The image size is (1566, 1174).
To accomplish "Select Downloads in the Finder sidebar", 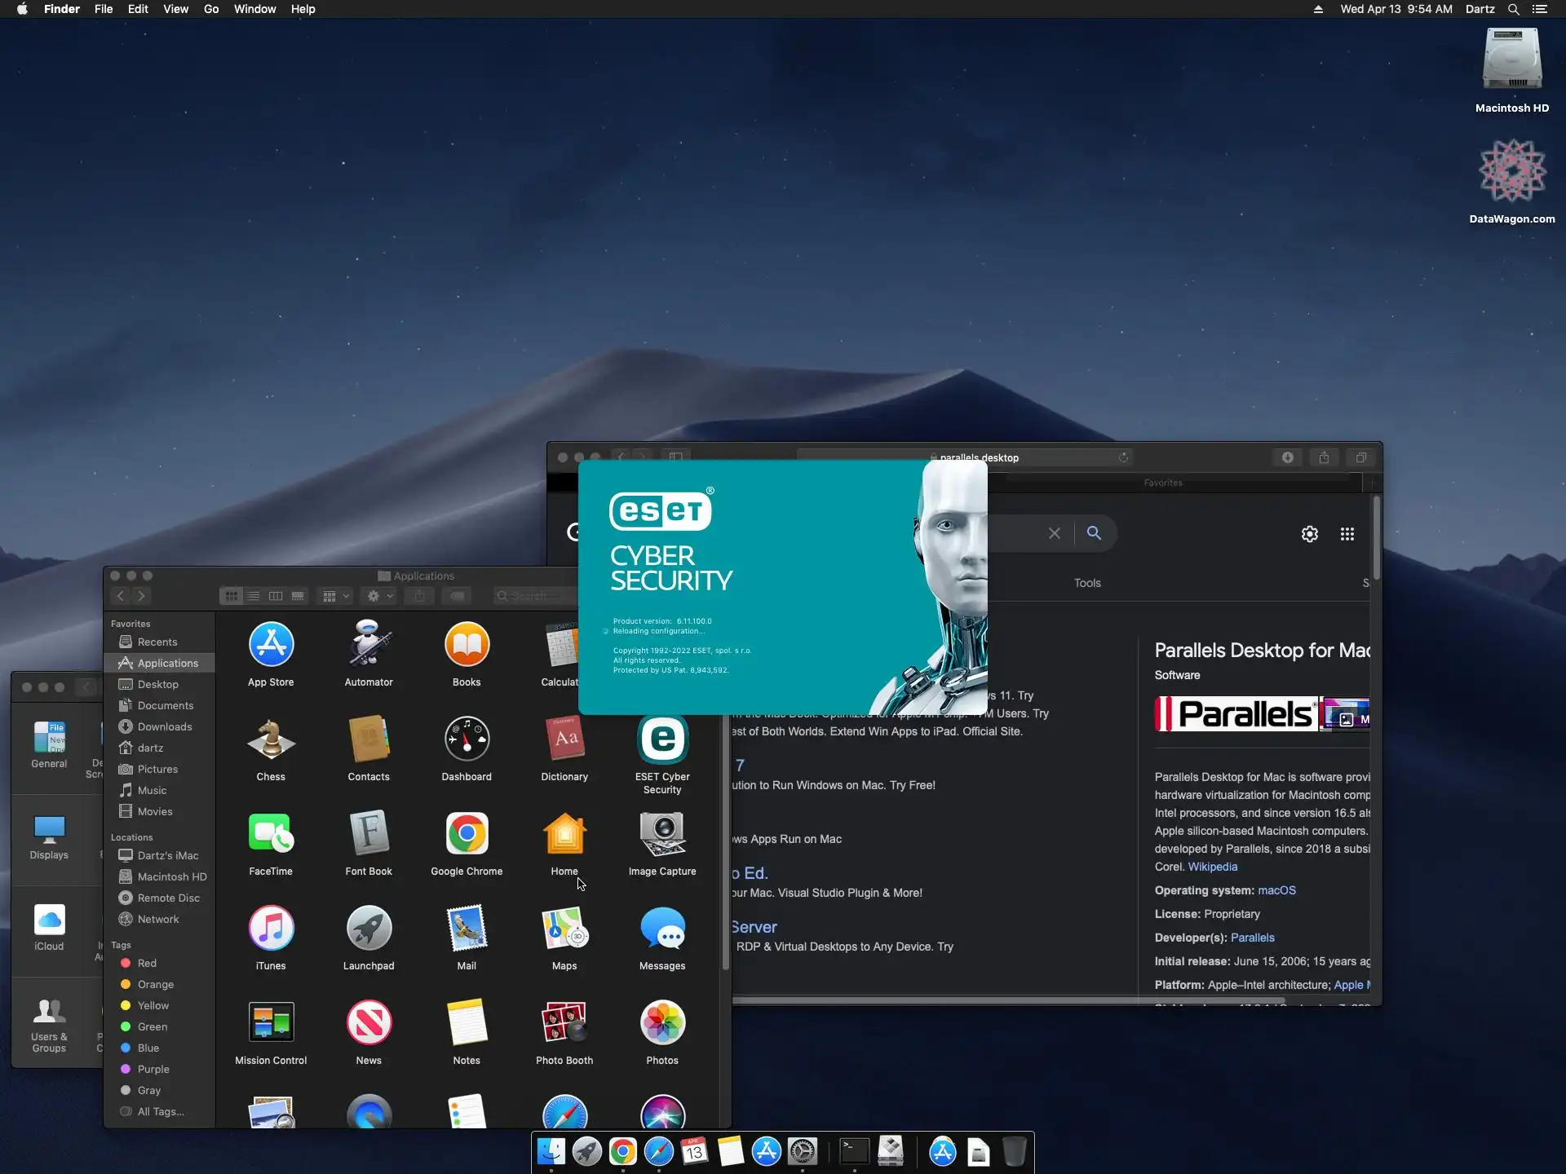I will click(164, 726).
